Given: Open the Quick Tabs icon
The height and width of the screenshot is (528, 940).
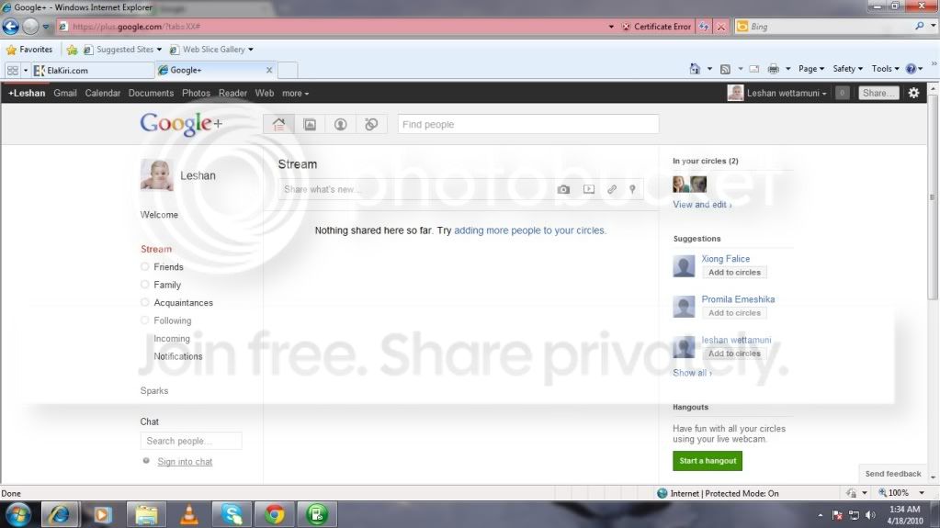Looking at the screenshot, I should (13, 70).
